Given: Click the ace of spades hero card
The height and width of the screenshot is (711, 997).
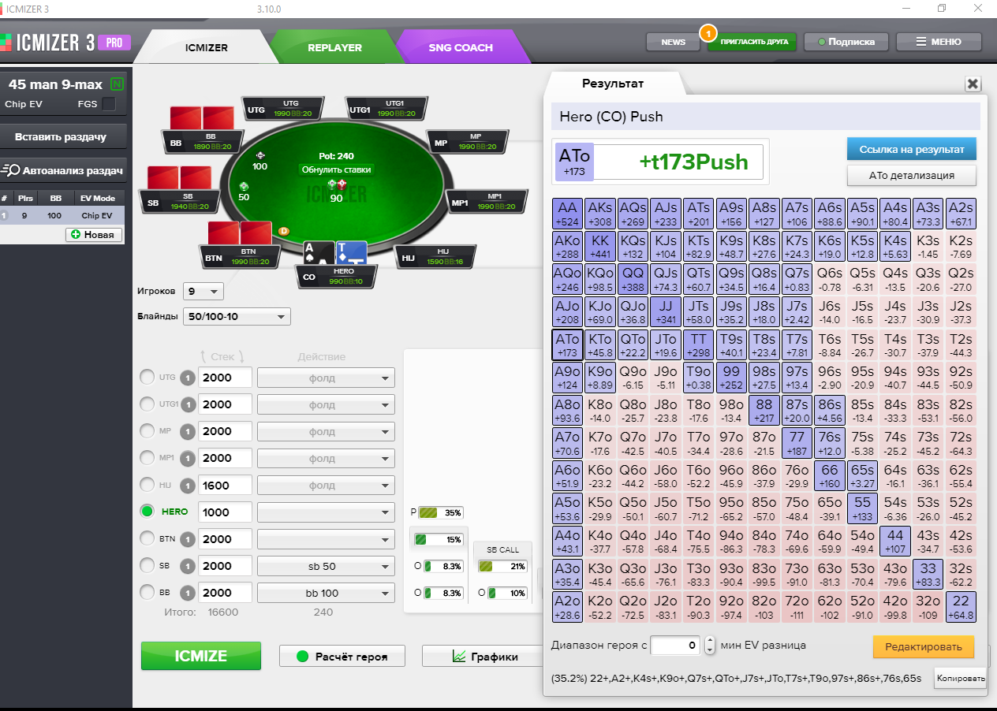Looking at the screenshot, I should coord(320,253).
